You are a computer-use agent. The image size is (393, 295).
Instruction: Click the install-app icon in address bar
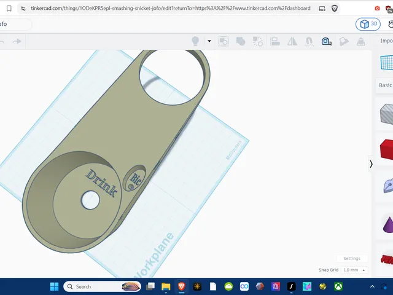point(322,9)
